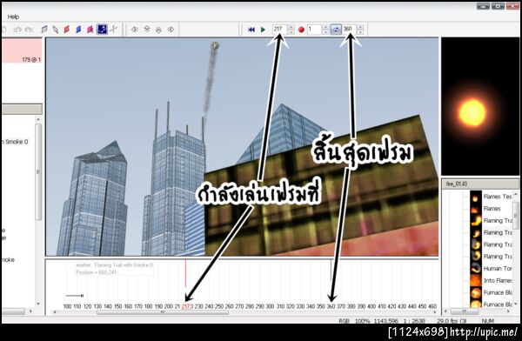Click the library list scroll-down arrow
The height and width of the screenshot is (341, 522).
click(x=516, y=304)
